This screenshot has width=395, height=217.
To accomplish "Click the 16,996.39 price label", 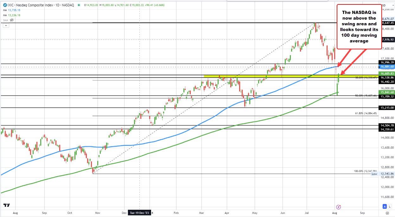I will click(387, 63).
